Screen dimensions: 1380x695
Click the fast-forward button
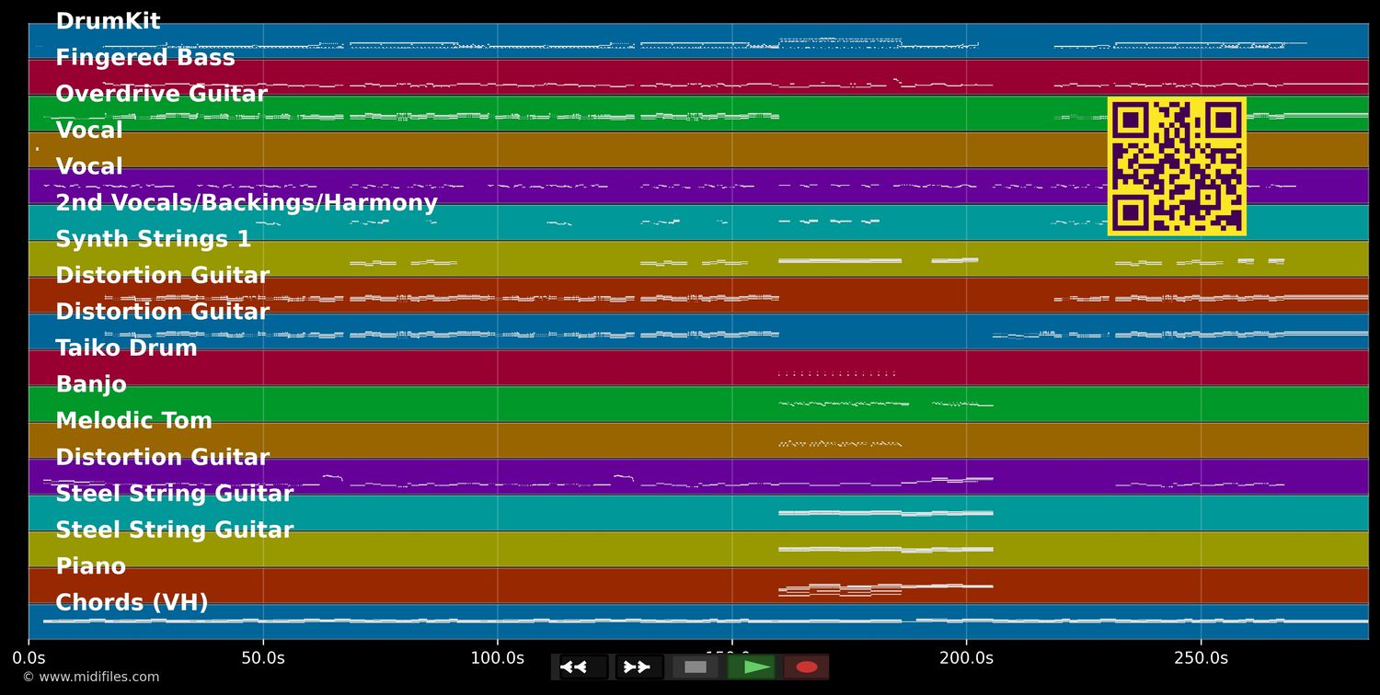point(639,667)
